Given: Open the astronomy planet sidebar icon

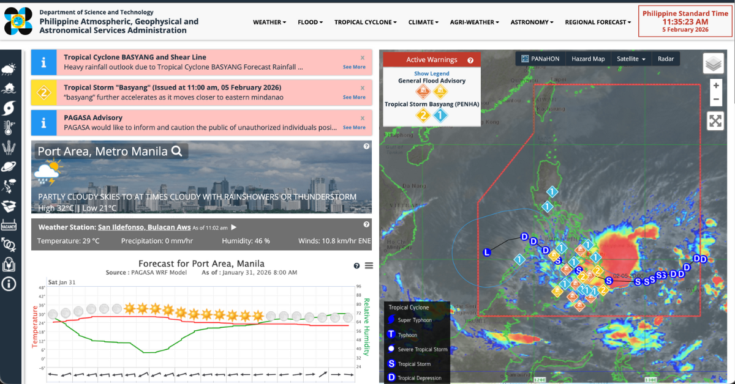Looking at the screenshot, I should click(9, 166).
